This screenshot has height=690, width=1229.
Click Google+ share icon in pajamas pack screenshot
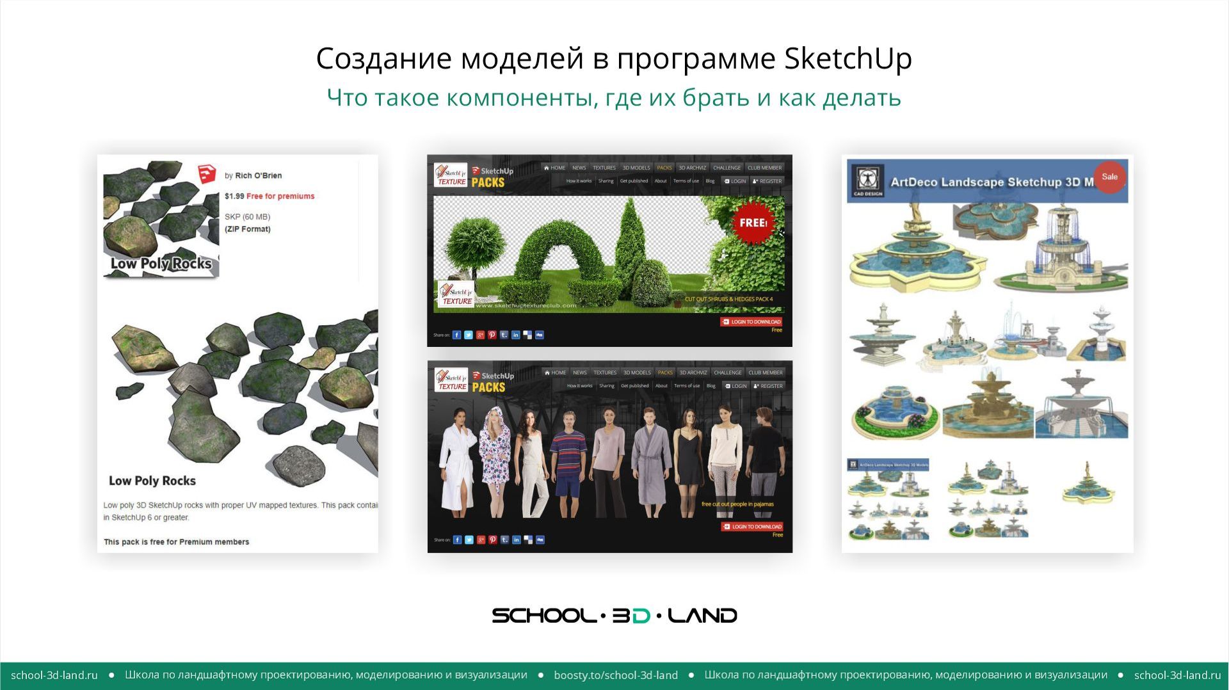(481, 540)
